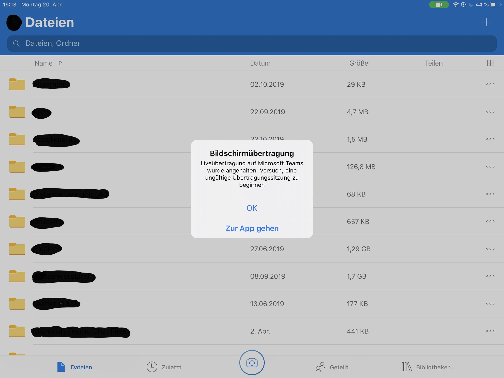504x378 pixels.
Task: Select the '4,7 MB' size value
Action: (x=357, y=112)
